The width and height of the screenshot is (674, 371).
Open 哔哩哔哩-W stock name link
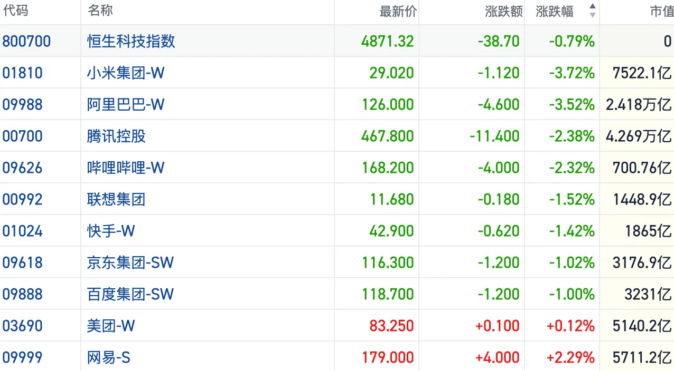pos(126,168)
